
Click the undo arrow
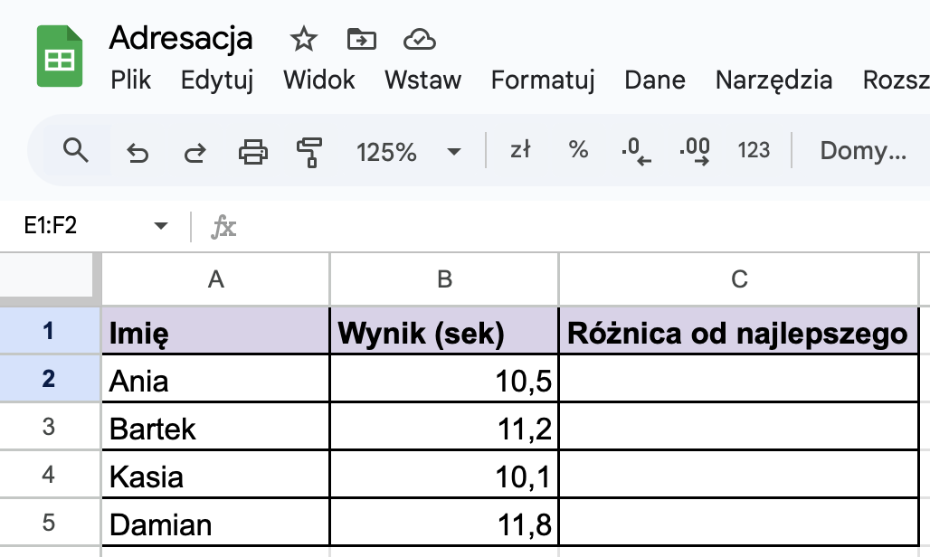(x=138, y=152)
